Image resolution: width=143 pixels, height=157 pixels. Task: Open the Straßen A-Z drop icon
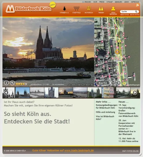[x=64, y=8]
